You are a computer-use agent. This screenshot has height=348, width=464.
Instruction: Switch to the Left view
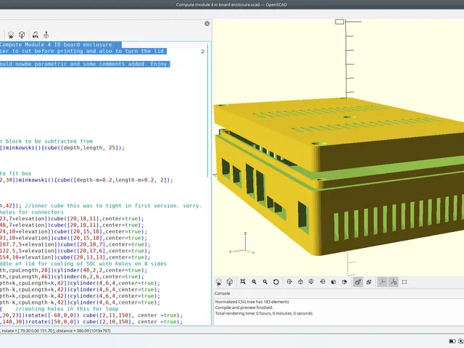coord(323,282)
